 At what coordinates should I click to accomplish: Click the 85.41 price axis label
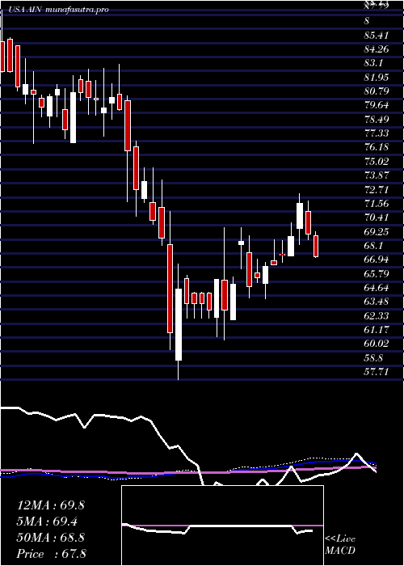(x=377, y=36)
